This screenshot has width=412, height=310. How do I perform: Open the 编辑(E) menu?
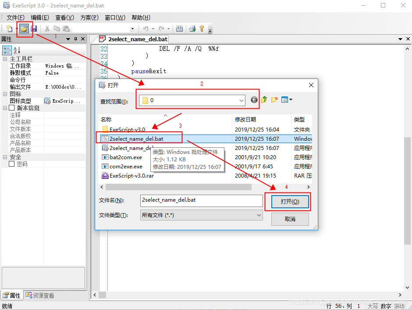pos(40,18)
